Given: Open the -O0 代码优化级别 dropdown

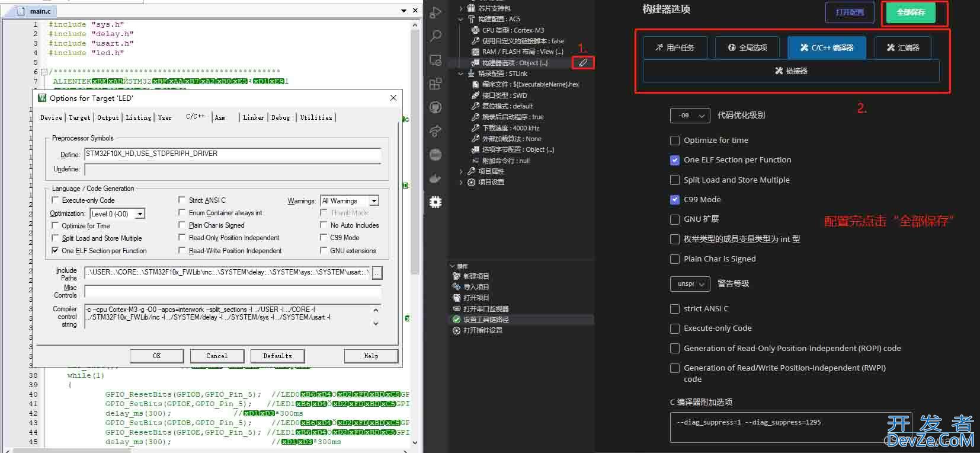Looking at the screenshot, I should point(690,116).
